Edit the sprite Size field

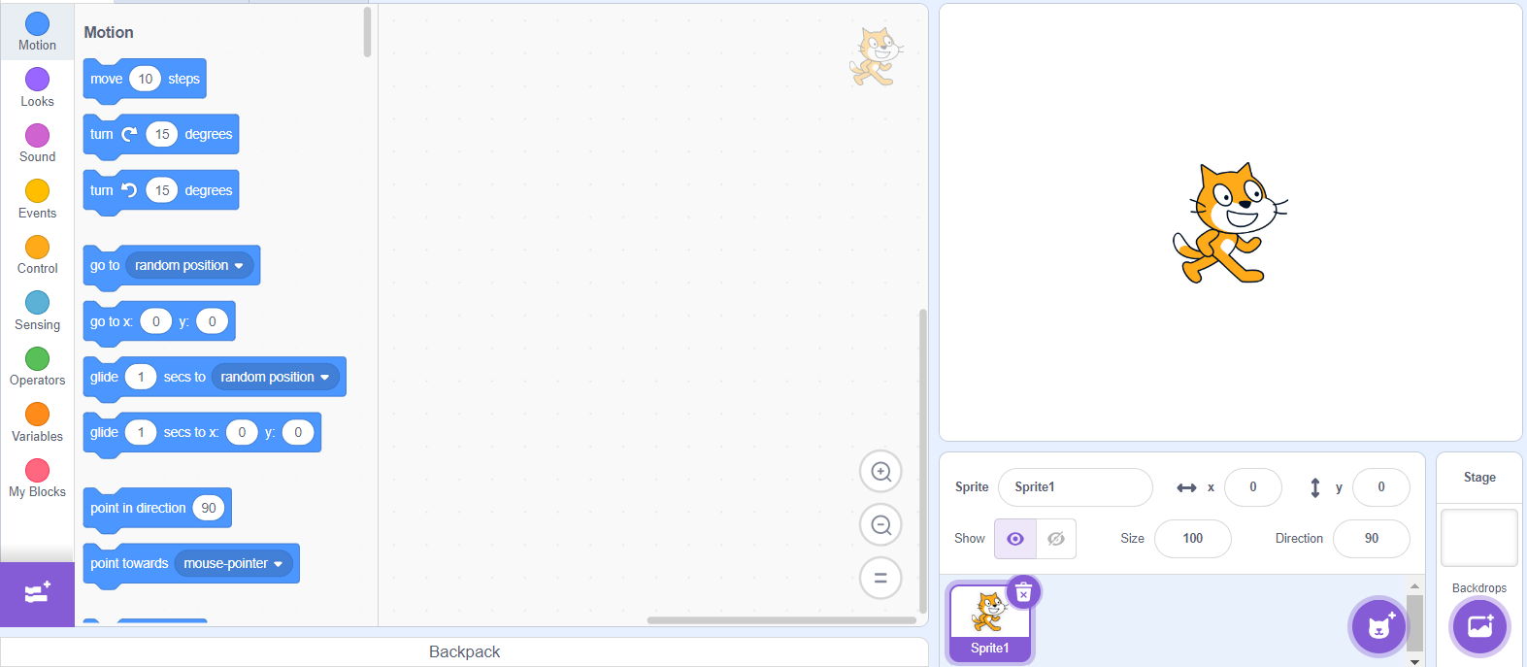coord(1192,539)
